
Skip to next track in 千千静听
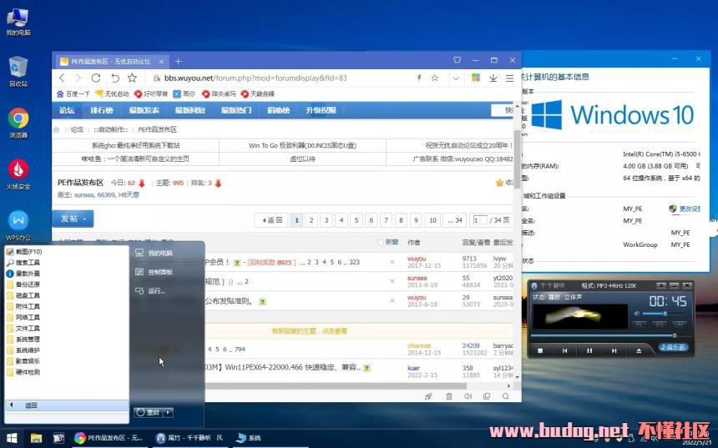(x=614, y=350)
